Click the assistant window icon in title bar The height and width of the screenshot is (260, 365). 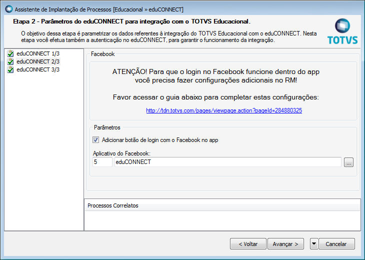[x=8, y=9]
